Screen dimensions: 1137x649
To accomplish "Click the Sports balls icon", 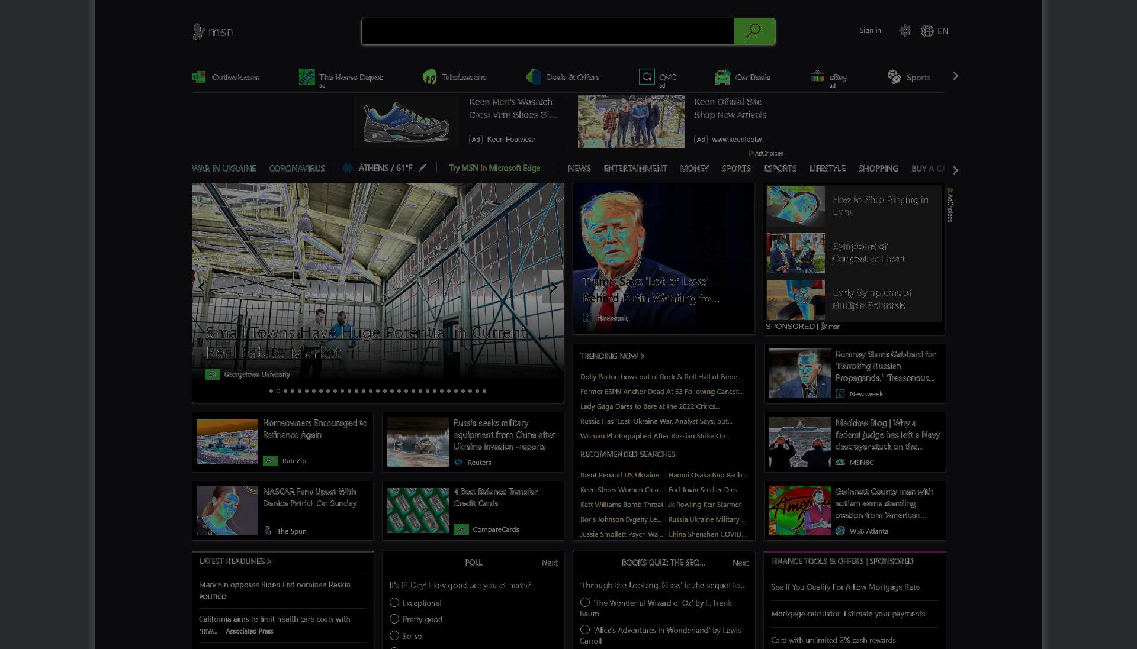I will pyautogui.click(x=894, y=77).
